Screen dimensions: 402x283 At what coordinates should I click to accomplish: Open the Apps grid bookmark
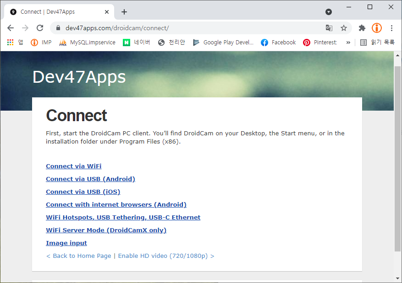tap(15, 42)
